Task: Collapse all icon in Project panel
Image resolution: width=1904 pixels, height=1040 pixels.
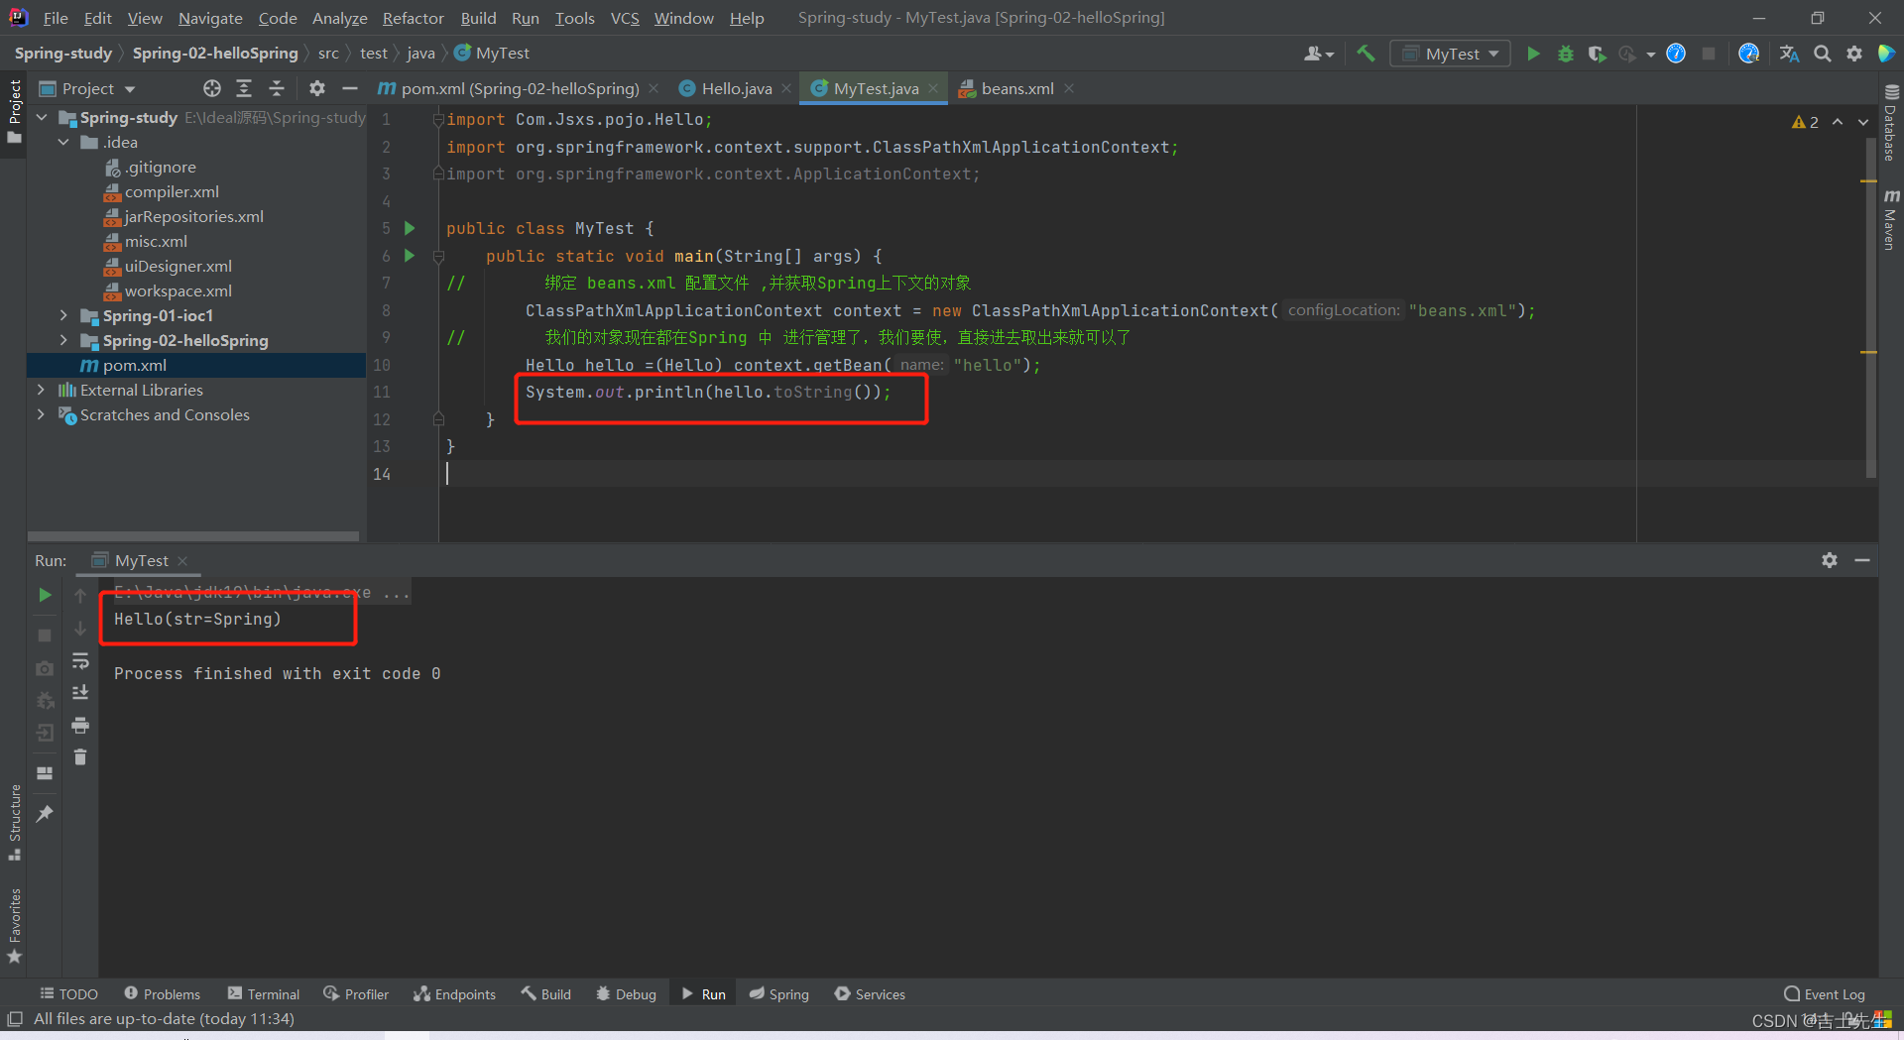Action: [277, 88]
